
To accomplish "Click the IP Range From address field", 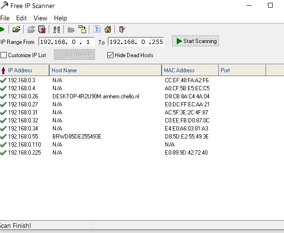I will point(67,42).
